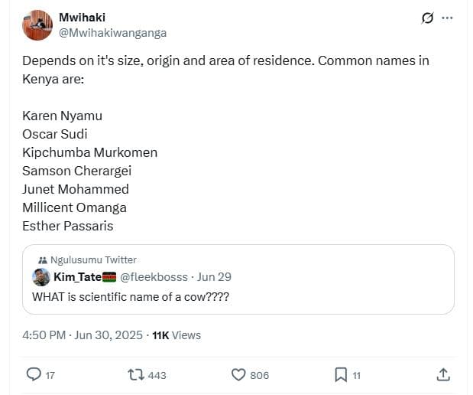Click the reply speech bubble icon
This screenshot has height=395, width=473.
click(x=34, y=374)
